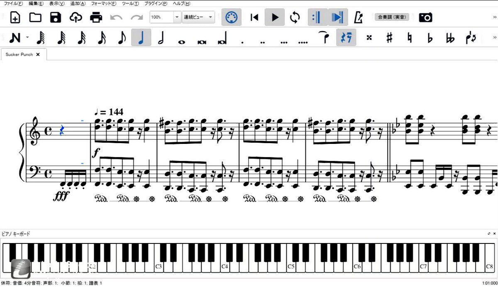Open the zoom level 100% dropdown

[x=177, y=17]
